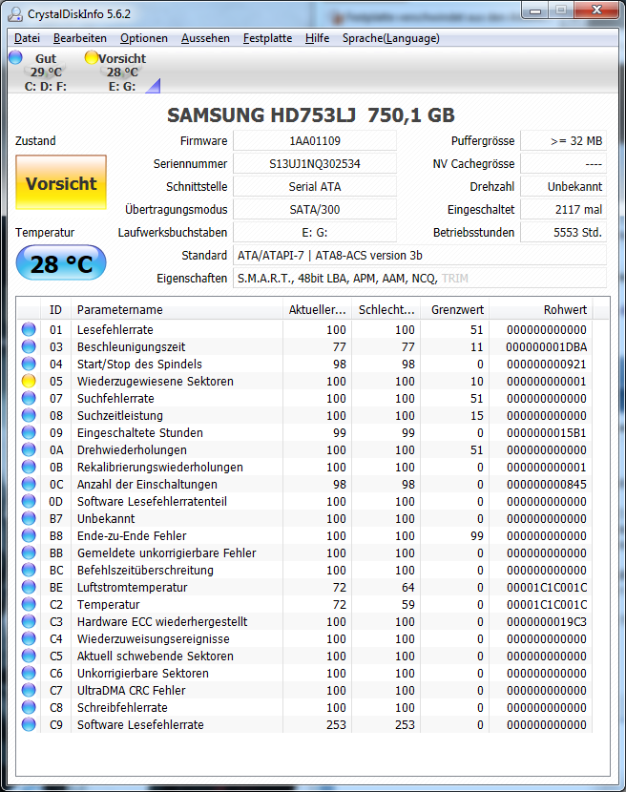The height and width of the screenshot is (792, 626).
Task: Click the CrystalDiskInfo title bar app icon
Action: click(15, 13)
